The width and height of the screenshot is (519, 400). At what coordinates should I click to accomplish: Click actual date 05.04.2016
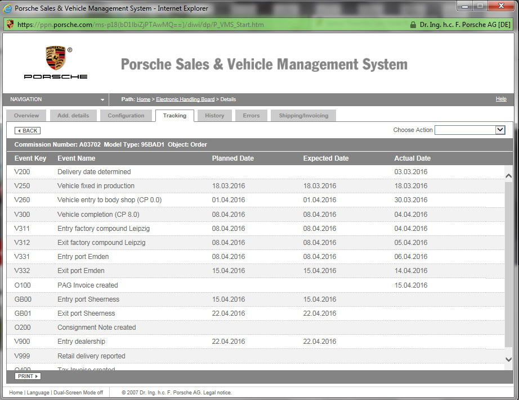pyautogui.click(x=411, y=243)
